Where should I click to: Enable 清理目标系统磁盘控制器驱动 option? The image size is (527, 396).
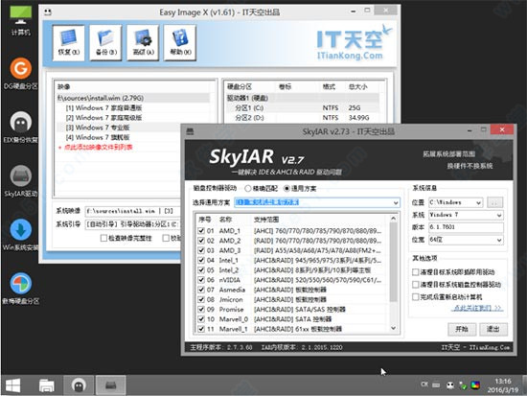click(416, 285)
